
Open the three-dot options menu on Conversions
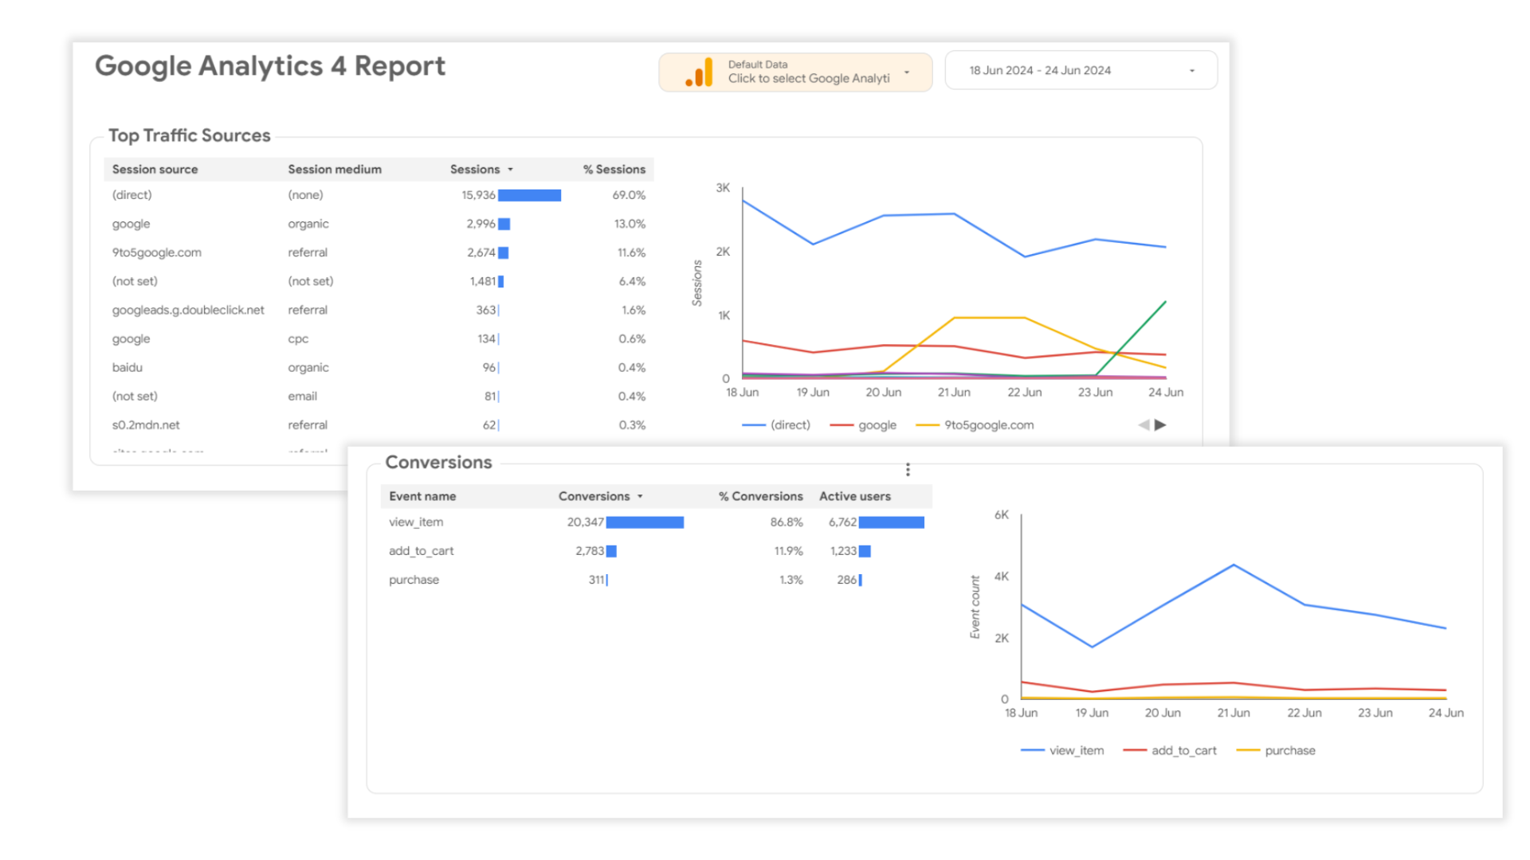coord(908,470)
